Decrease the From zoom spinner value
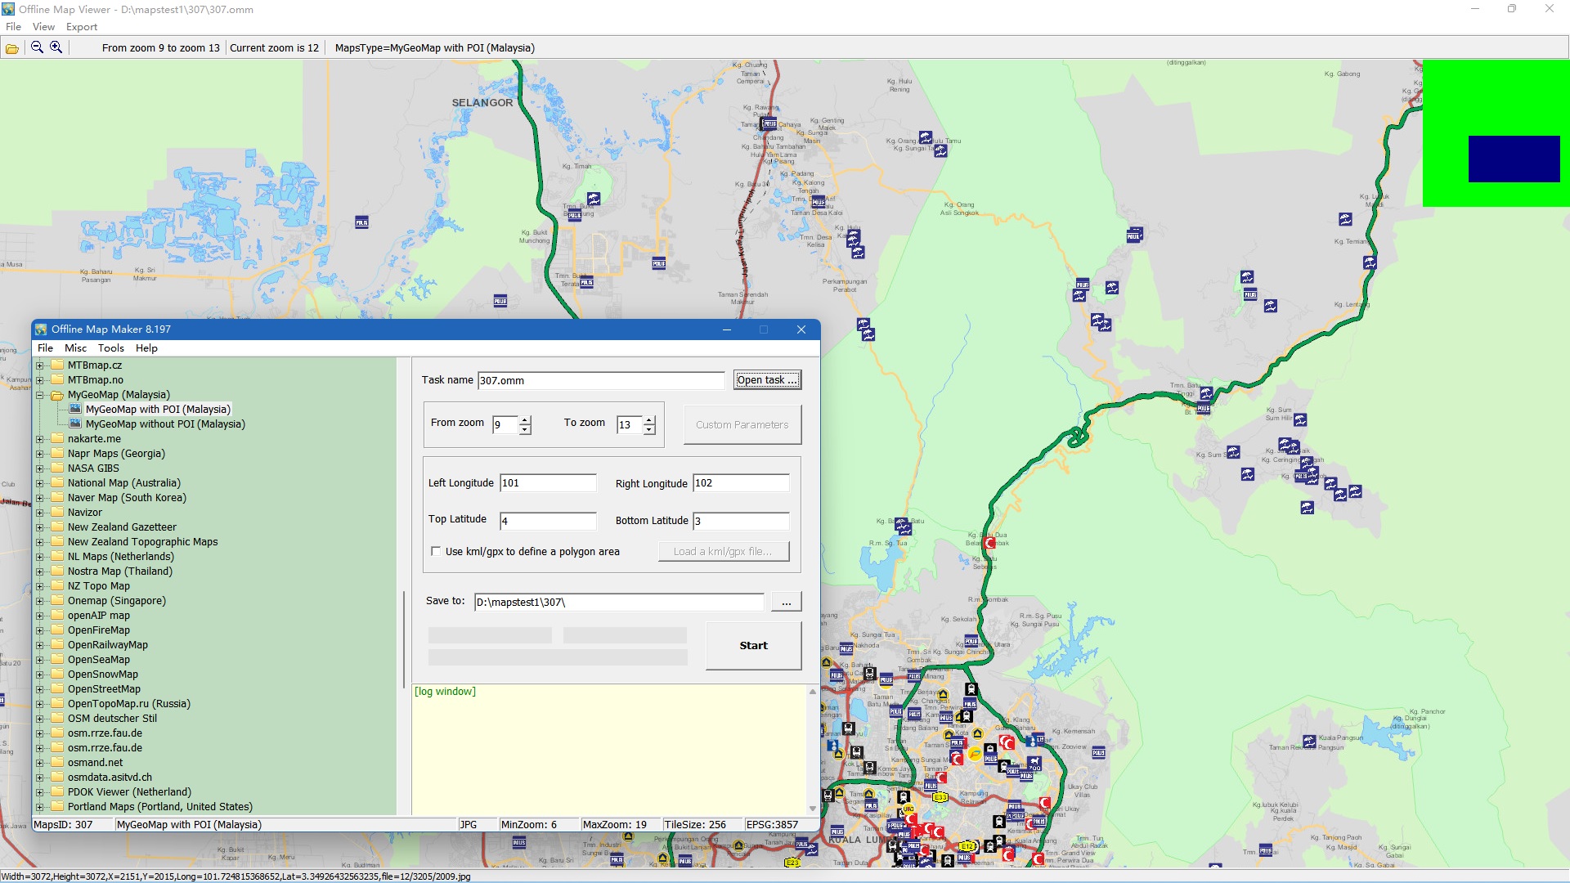 [x=525, y=429]
